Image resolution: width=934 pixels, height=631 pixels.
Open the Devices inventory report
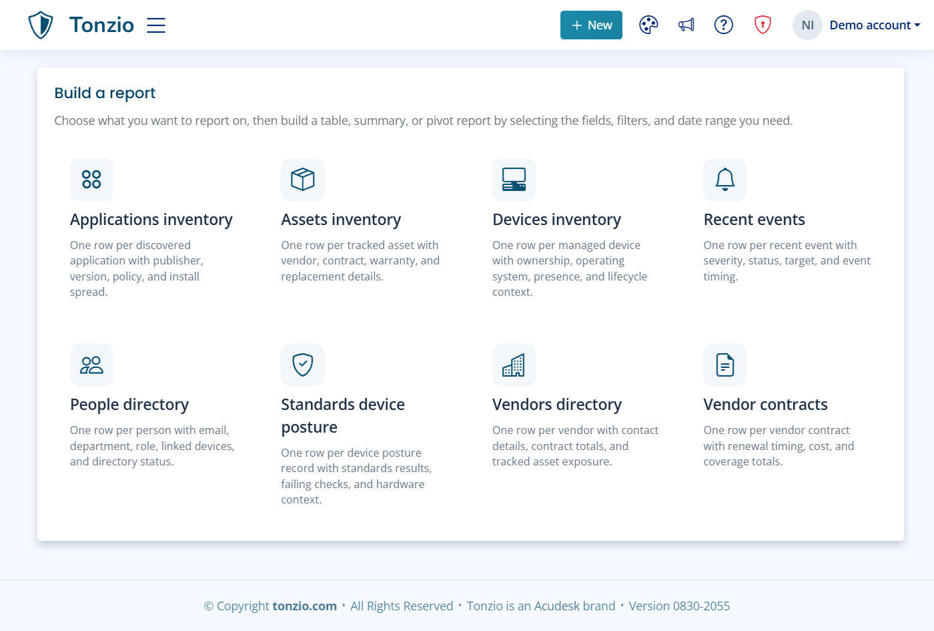pos(556,220)
